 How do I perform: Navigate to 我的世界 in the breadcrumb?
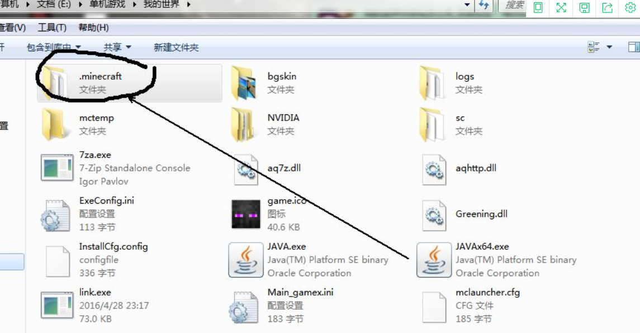tap(161, 4)
